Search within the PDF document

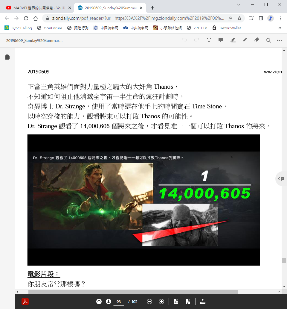[268, 40]
